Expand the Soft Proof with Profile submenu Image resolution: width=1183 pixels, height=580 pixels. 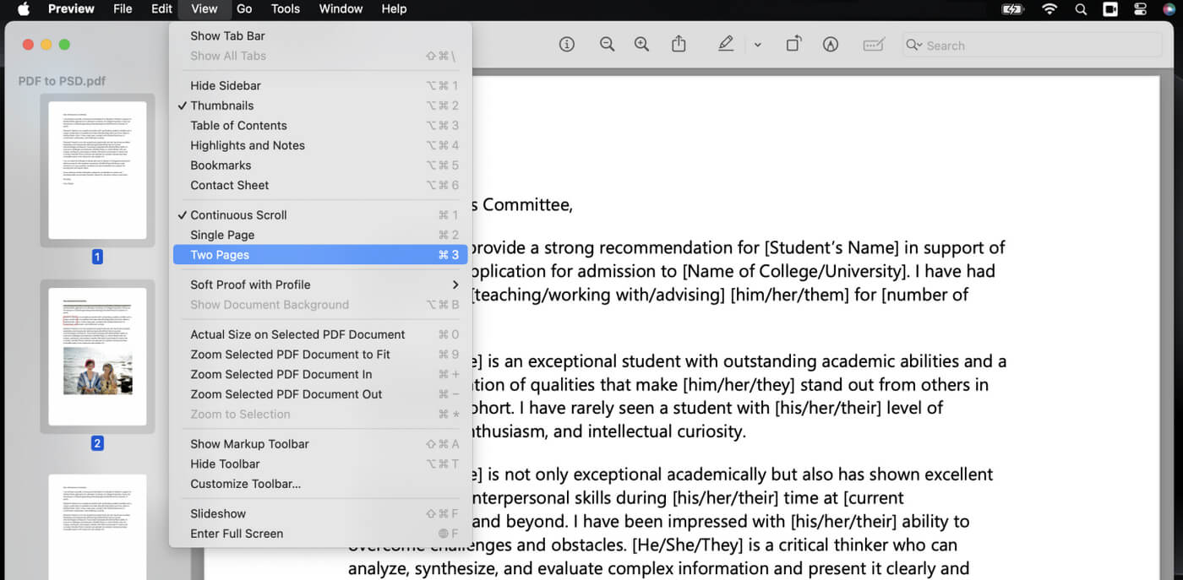pos(251,285)
